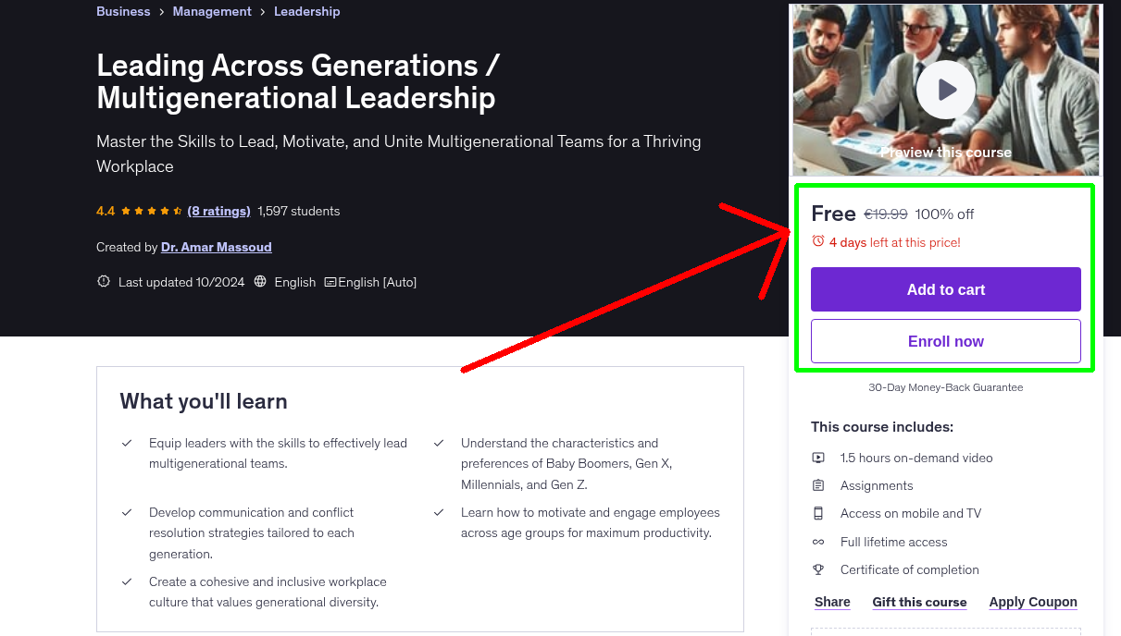The height and width of the screenshot is (636, 1121).
Task: Click the closed captions icon
Action: tap(330, 282)
